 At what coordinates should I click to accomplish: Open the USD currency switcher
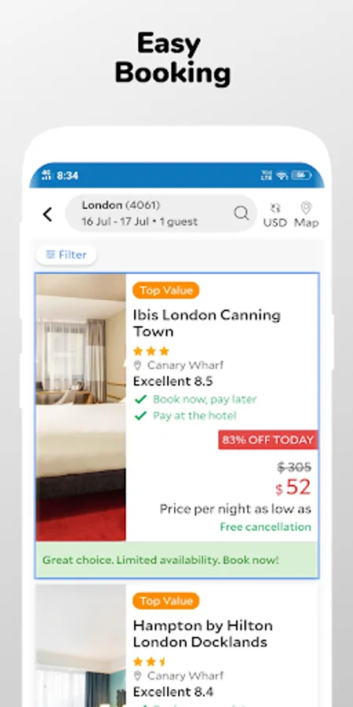[x=275, y=214]
